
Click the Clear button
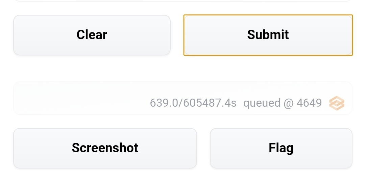(x=92, y=35)
